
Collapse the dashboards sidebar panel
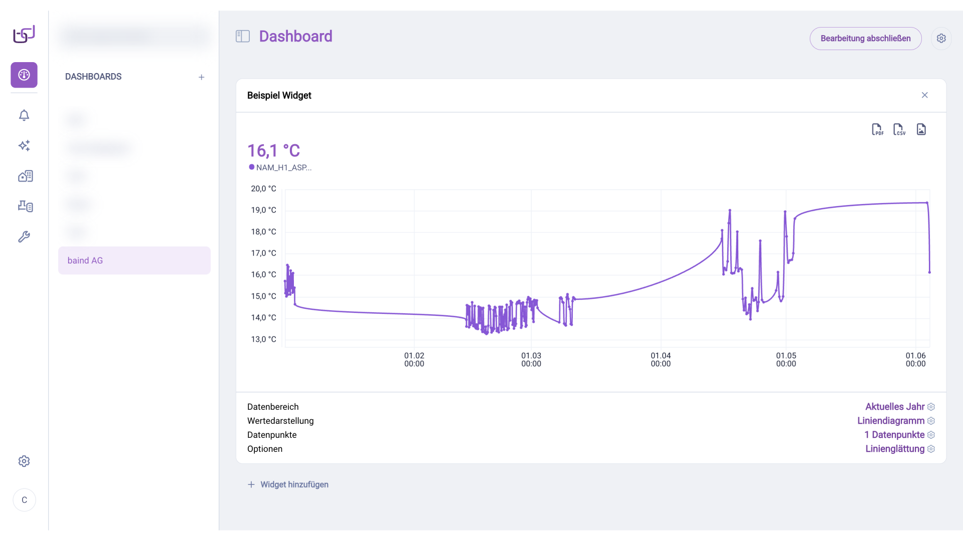click(243, 36)
